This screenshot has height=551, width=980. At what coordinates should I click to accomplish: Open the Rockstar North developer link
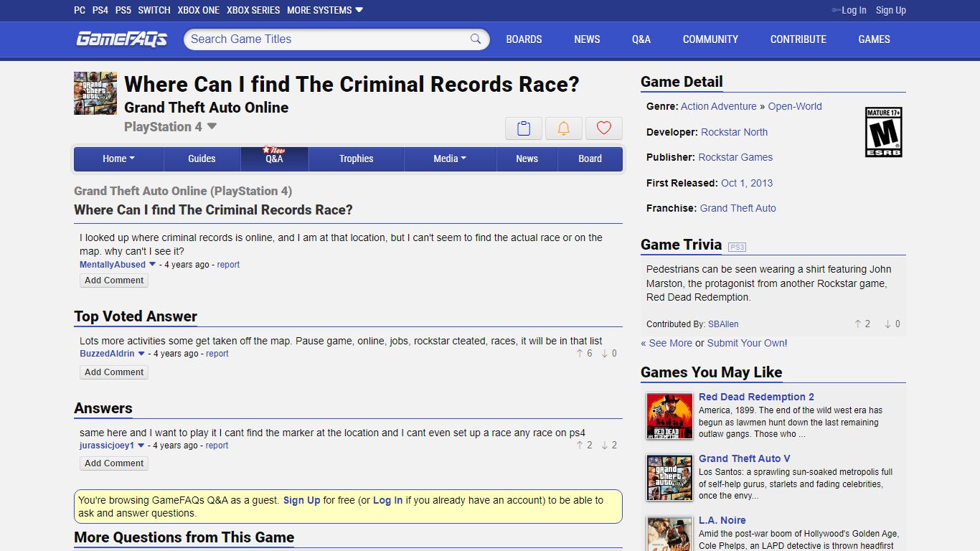click(x=734, y=132)
